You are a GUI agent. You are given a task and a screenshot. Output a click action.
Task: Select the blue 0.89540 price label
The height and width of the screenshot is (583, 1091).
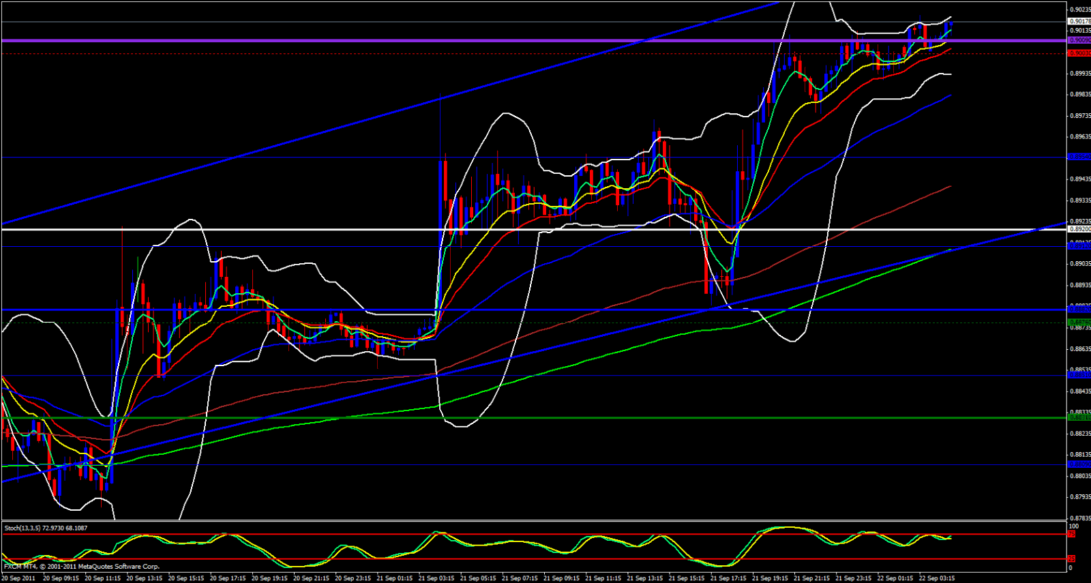(x=1078, y=157)
